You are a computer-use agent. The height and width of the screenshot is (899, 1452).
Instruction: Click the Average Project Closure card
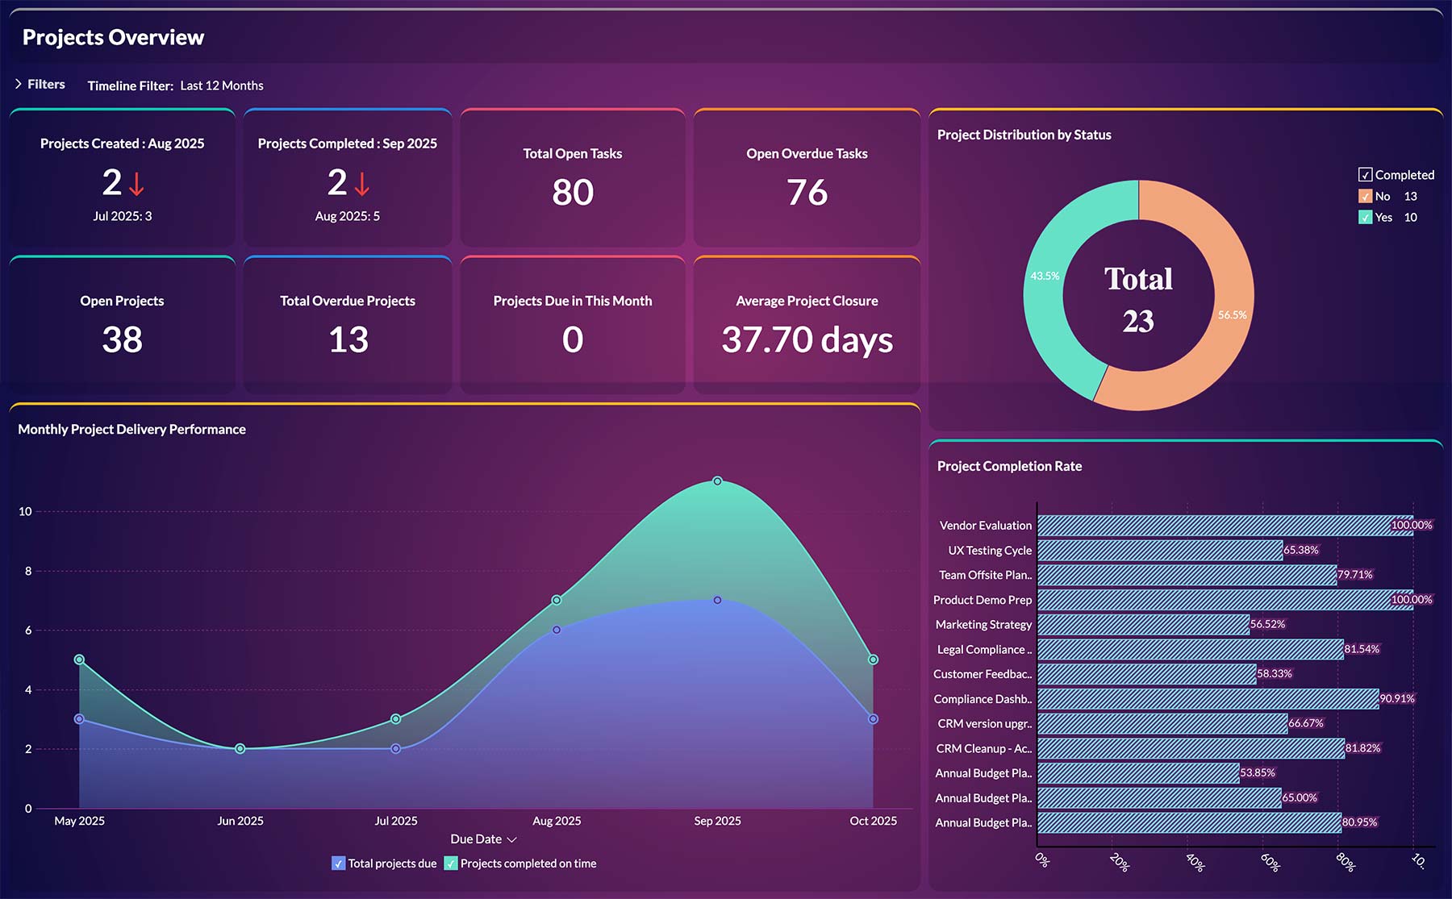pos(807,326)
